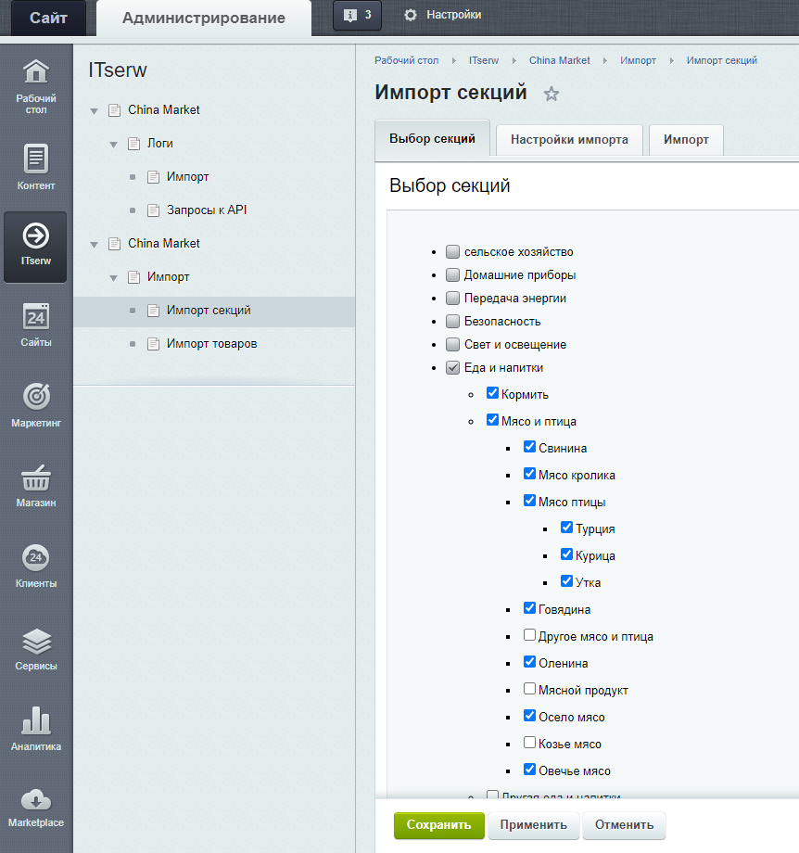Open the Рабочий стол sidebar icon
This screenshot has height=853, width=799.
[x=35, y=72]
